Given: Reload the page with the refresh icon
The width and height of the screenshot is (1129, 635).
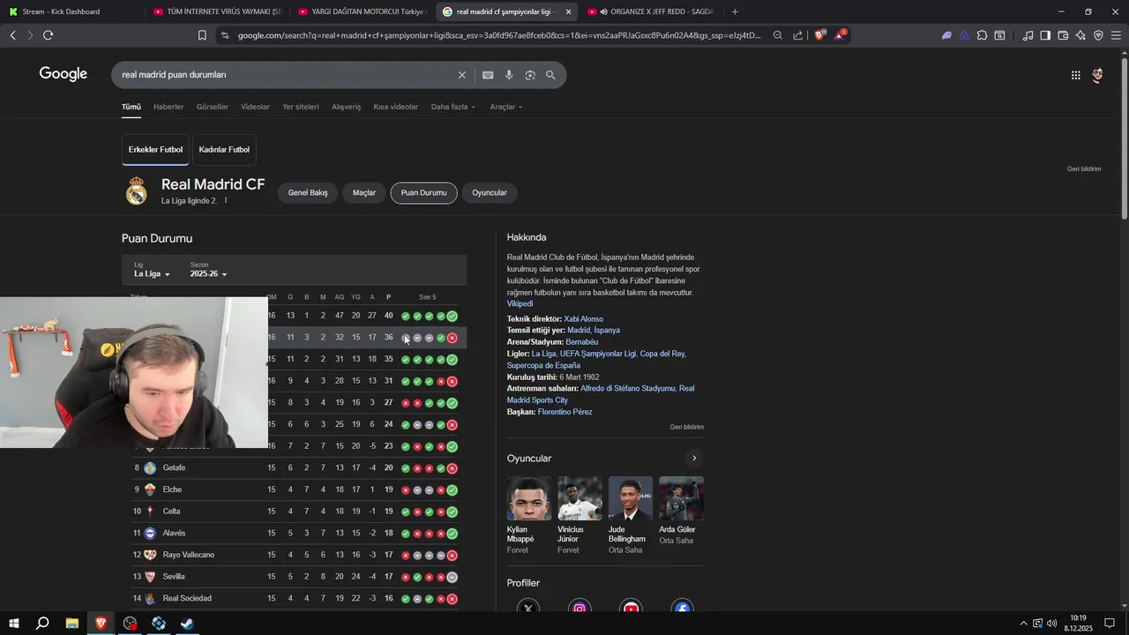Looking at the screenshot, I should pyautogui.click(x=48, y=35).
